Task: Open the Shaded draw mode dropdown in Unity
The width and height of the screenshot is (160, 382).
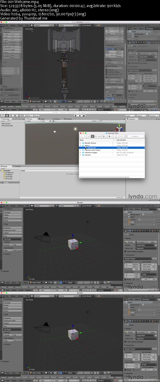Action: coord(33,121)
